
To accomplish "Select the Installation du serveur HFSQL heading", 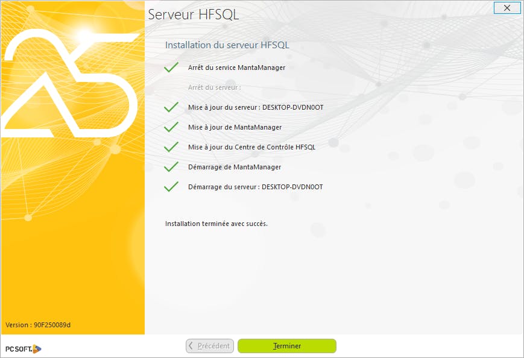I will tap(227, 45).
